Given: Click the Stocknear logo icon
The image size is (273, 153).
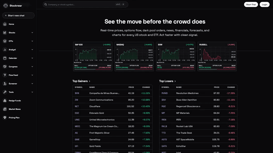Looking at the screenshot, I should pyautogui.click(x=6, y=6).
